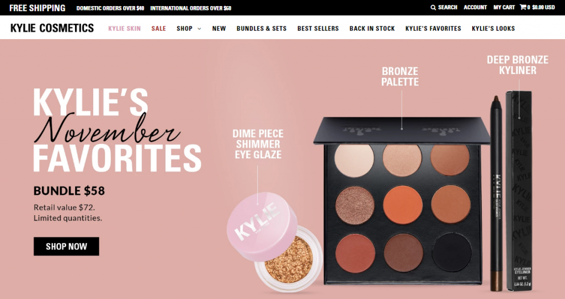Open the Kylie Skin menu item
This screenshot has width=565, height=299.
coord(125,29)
